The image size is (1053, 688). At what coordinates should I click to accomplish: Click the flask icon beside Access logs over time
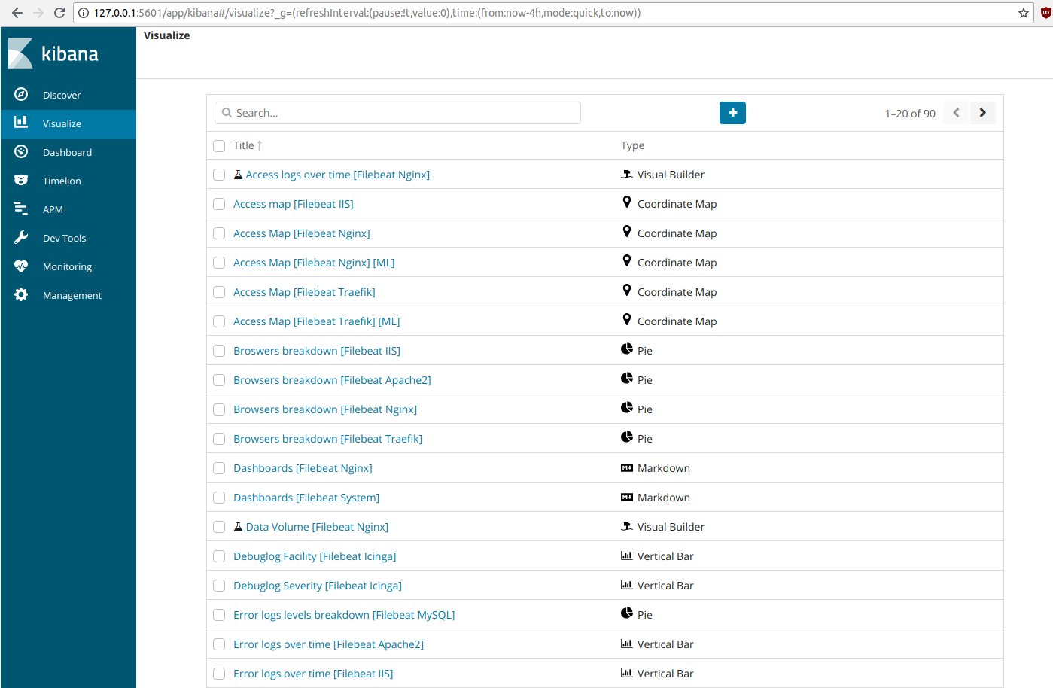coord(238,175)
